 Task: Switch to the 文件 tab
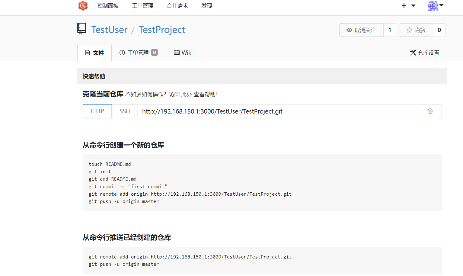pos(94,53)
